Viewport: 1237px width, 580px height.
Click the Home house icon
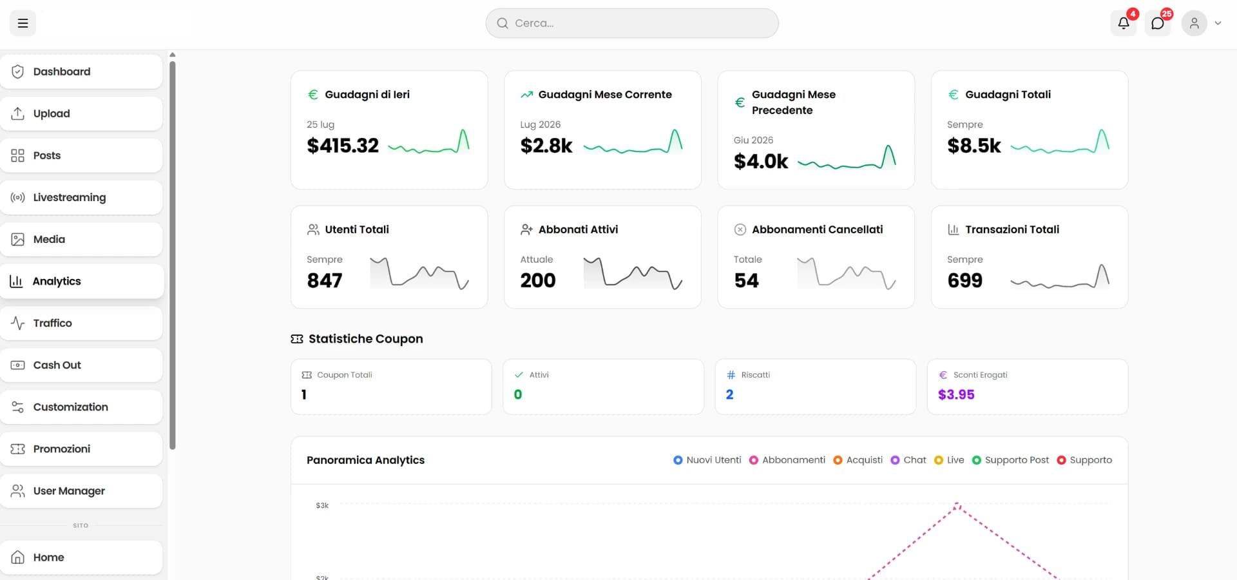point(17,557)
